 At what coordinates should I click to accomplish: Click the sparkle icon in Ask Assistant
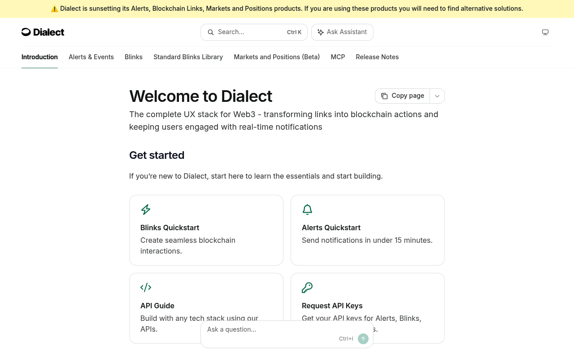coord(321,32)
